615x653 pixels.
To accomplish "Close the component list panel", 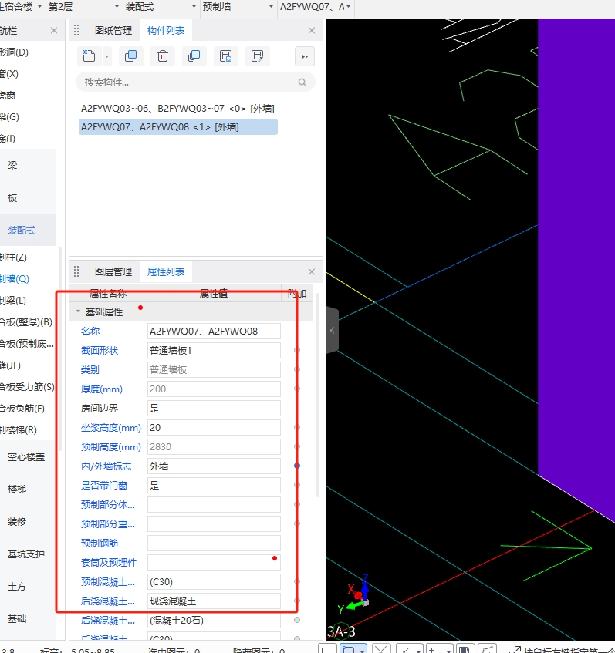I will [x=312, y=30].
